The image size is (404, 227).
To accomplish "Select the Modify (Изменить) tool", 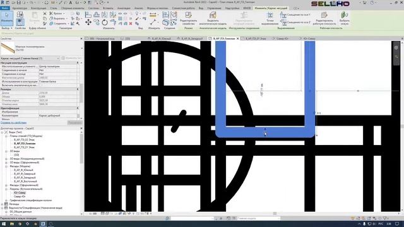I will point(7,18).
